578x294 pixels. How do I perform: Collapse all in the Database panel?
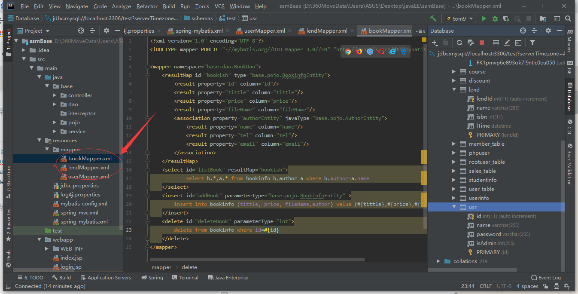point(534,31)
